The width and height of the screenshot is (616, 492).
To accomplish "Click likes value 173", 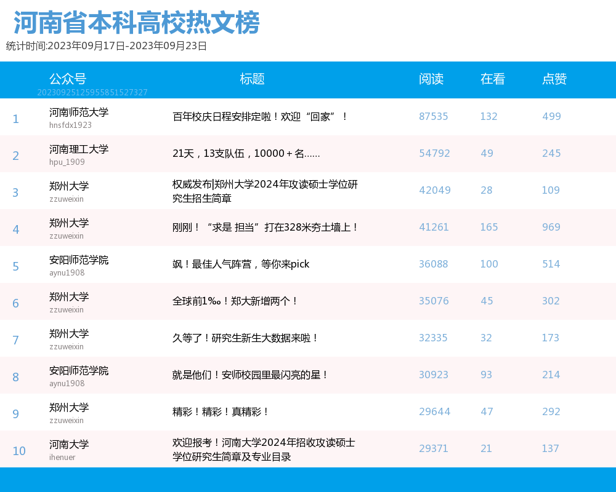I will [550, 338].
